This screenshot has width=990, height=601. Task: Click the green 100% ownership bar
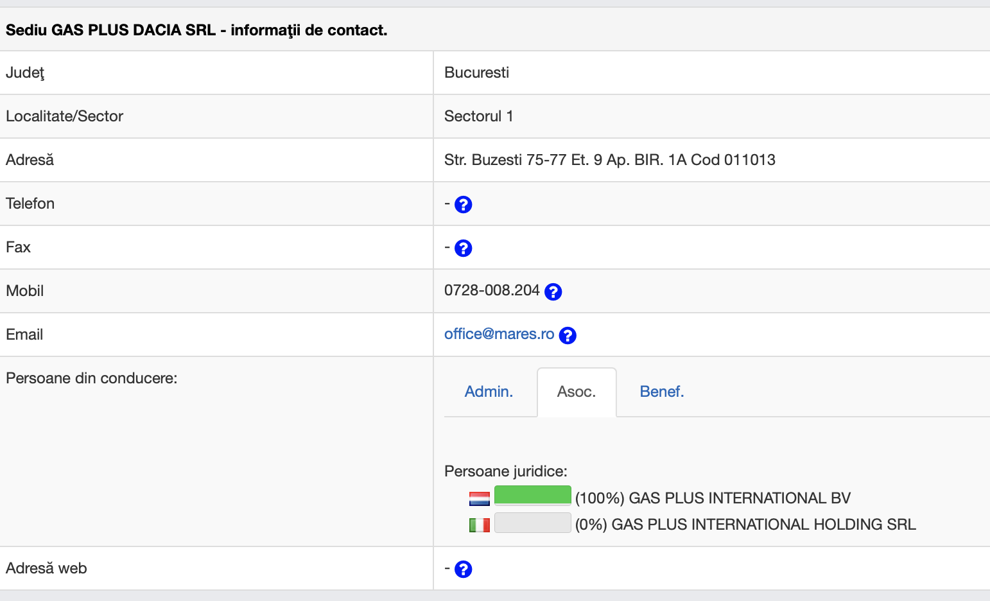pos(532,495)
